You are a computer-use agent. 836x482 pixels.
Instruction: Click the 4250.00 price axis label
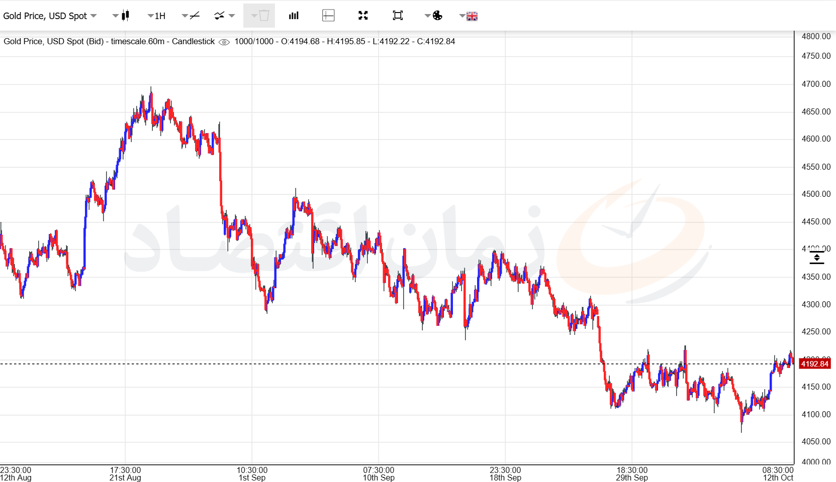pos(816,331)
